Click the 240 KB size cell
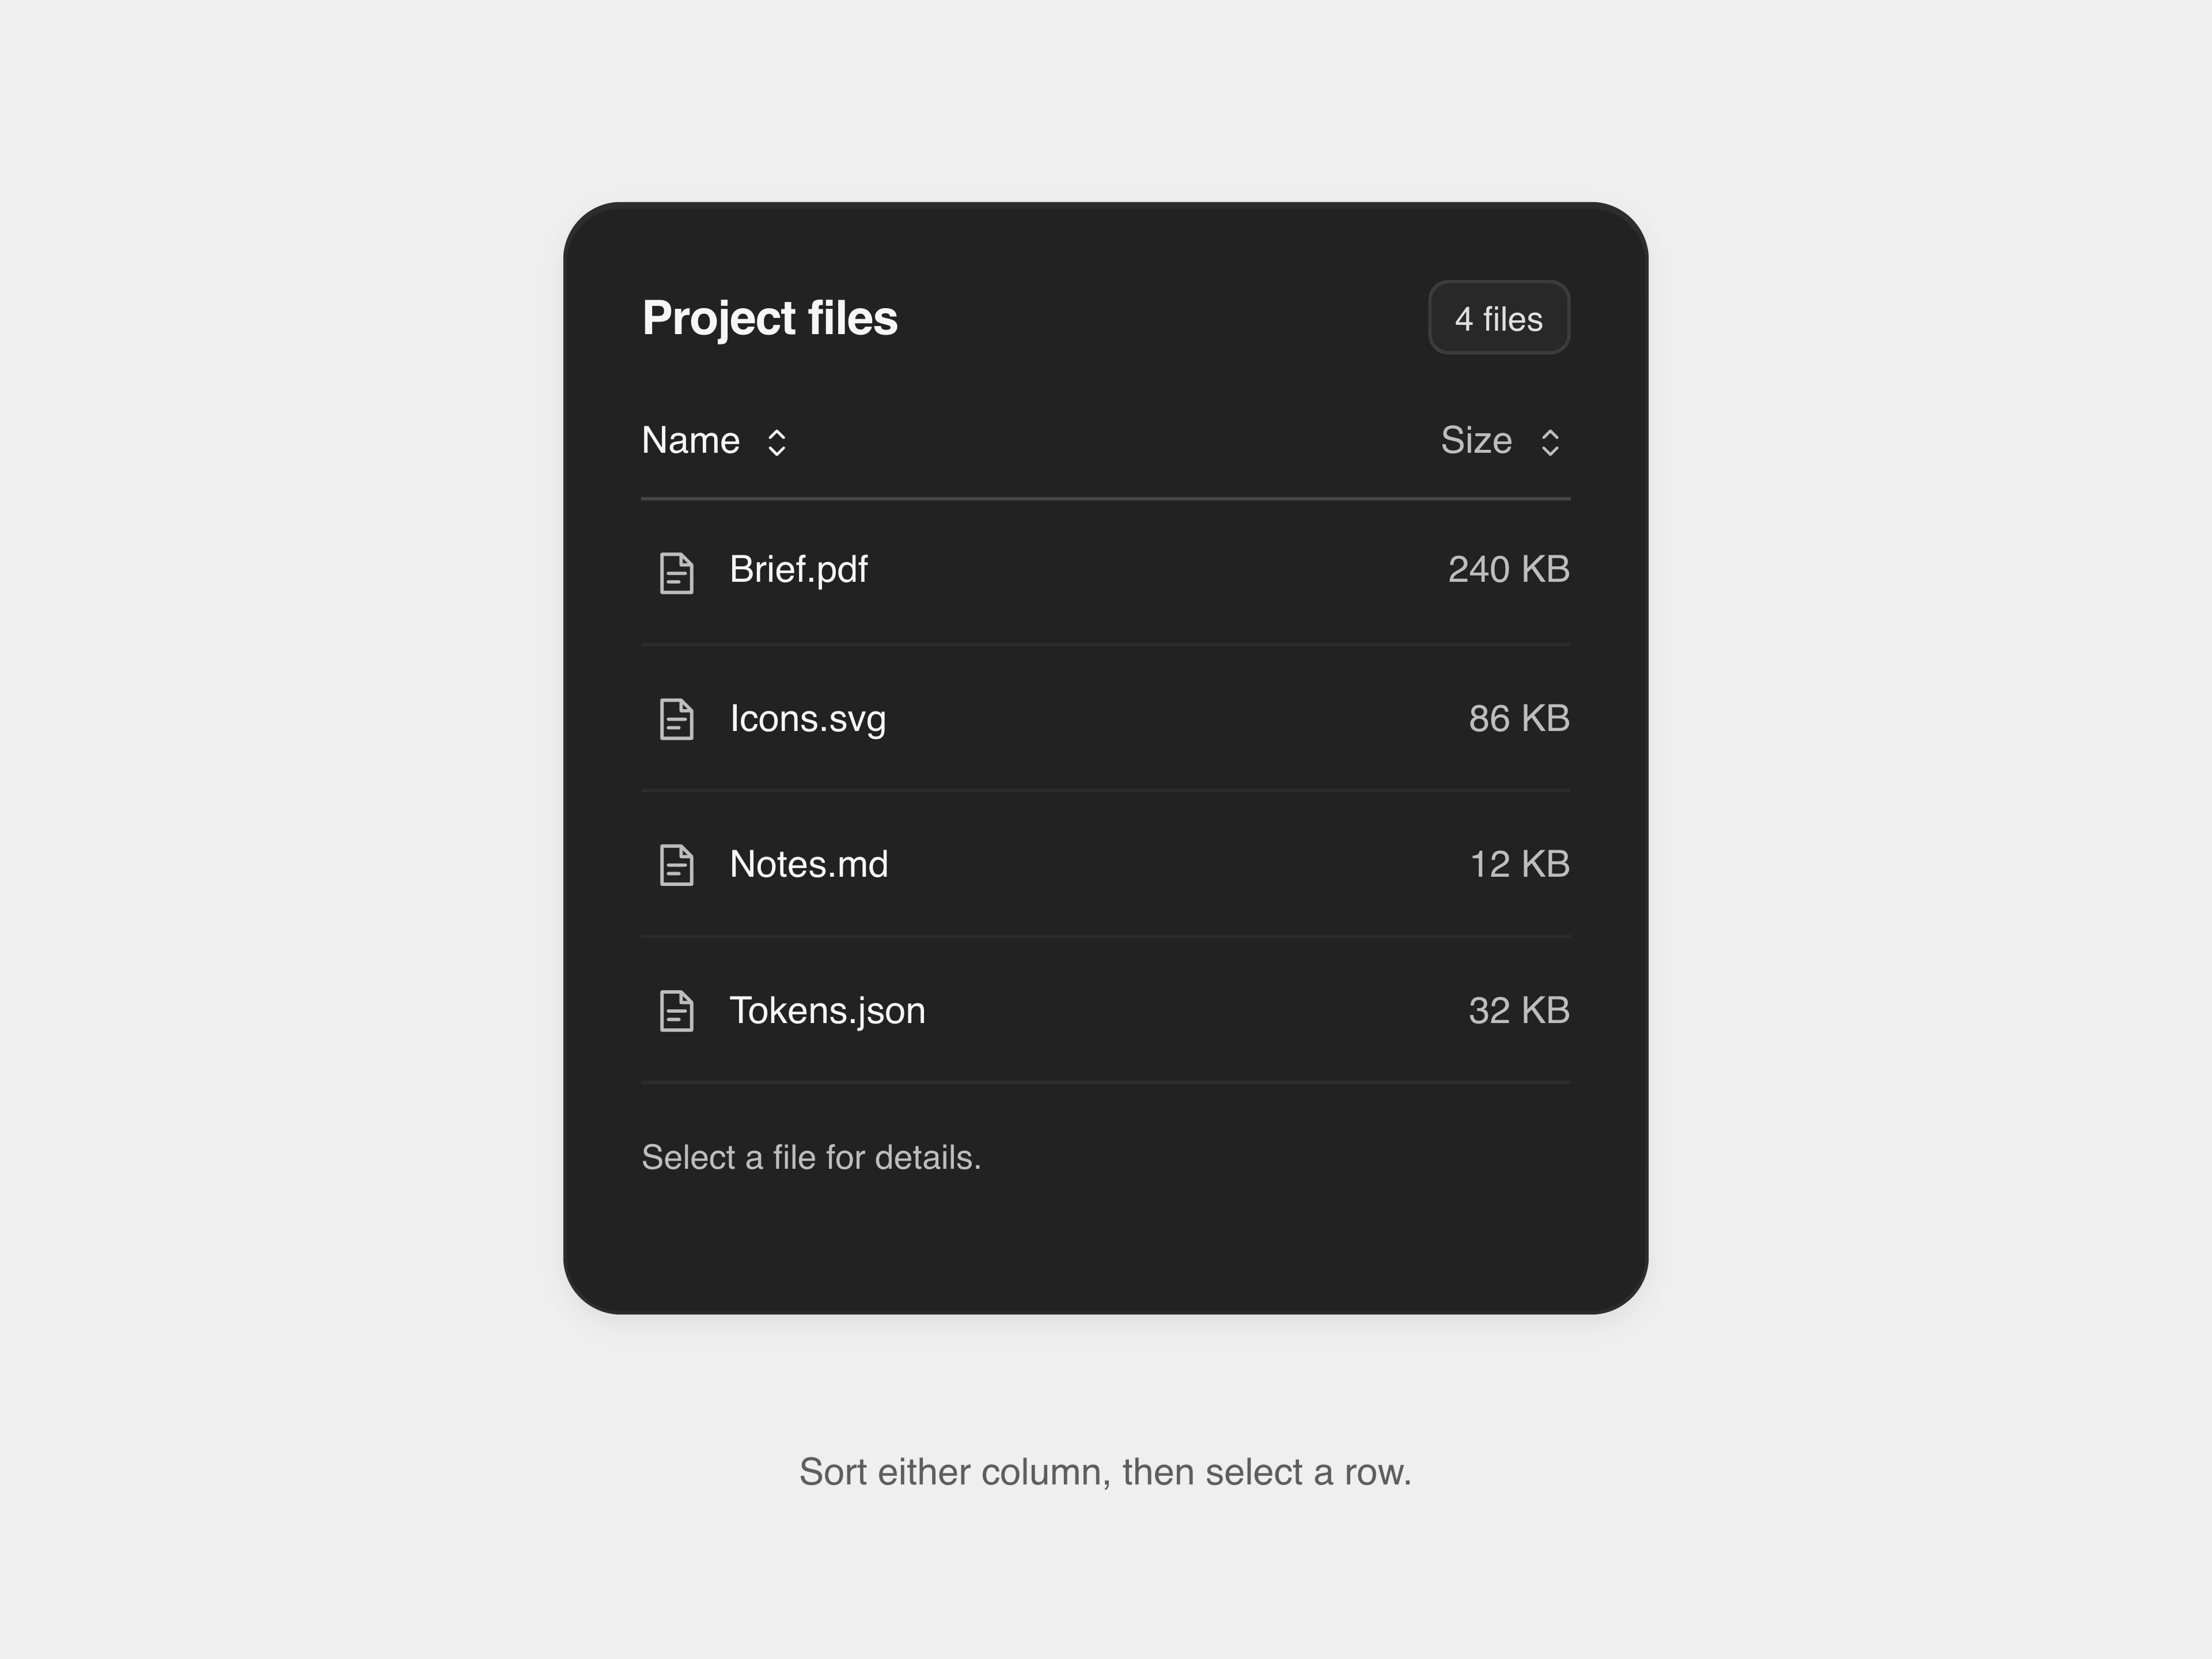This screenshot has height=1659, width=2212. tap(1509, 569)
